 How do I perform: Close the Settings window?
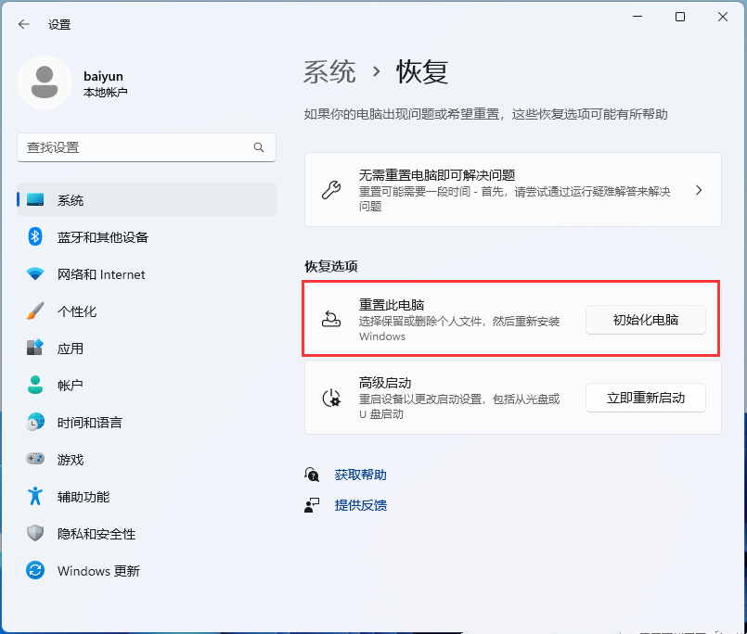tap(723, 17)
